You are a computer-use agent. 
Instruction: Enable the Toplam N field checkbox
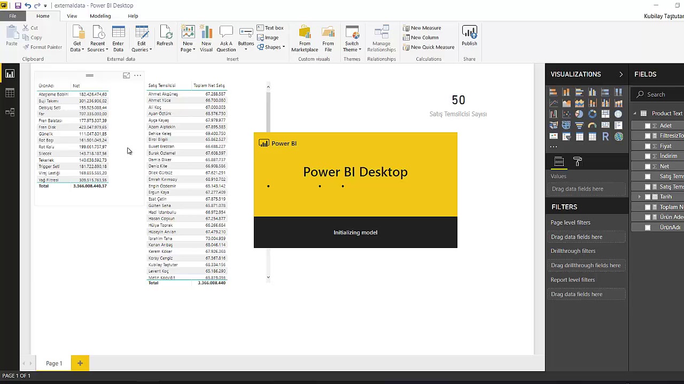pyautogui.click(x=648, y=207)
